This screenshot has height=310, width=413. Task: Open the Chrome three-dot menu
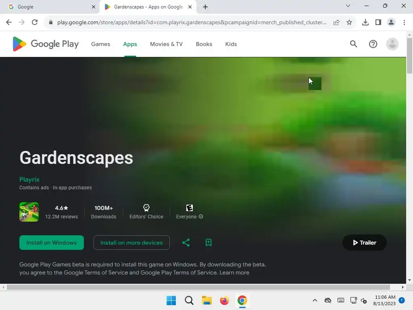coord(404,23)
